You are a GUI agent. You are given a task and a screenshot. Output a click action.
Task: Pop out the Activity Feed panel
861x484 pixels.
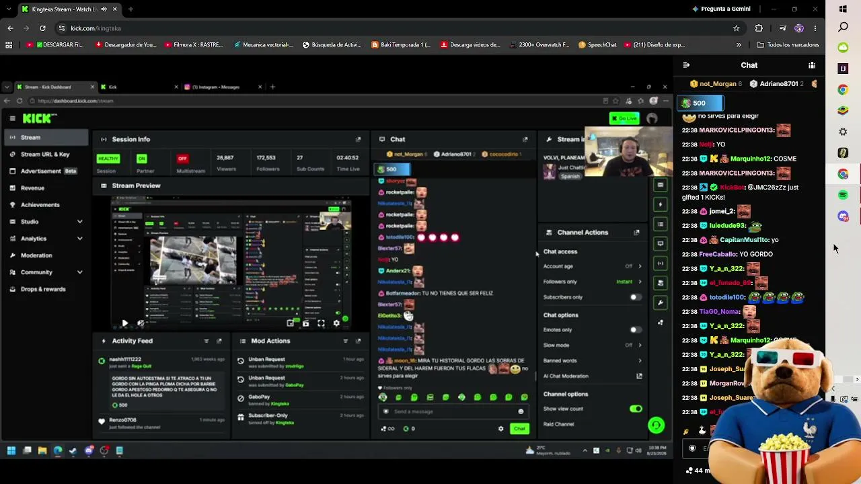pos(219,341)
